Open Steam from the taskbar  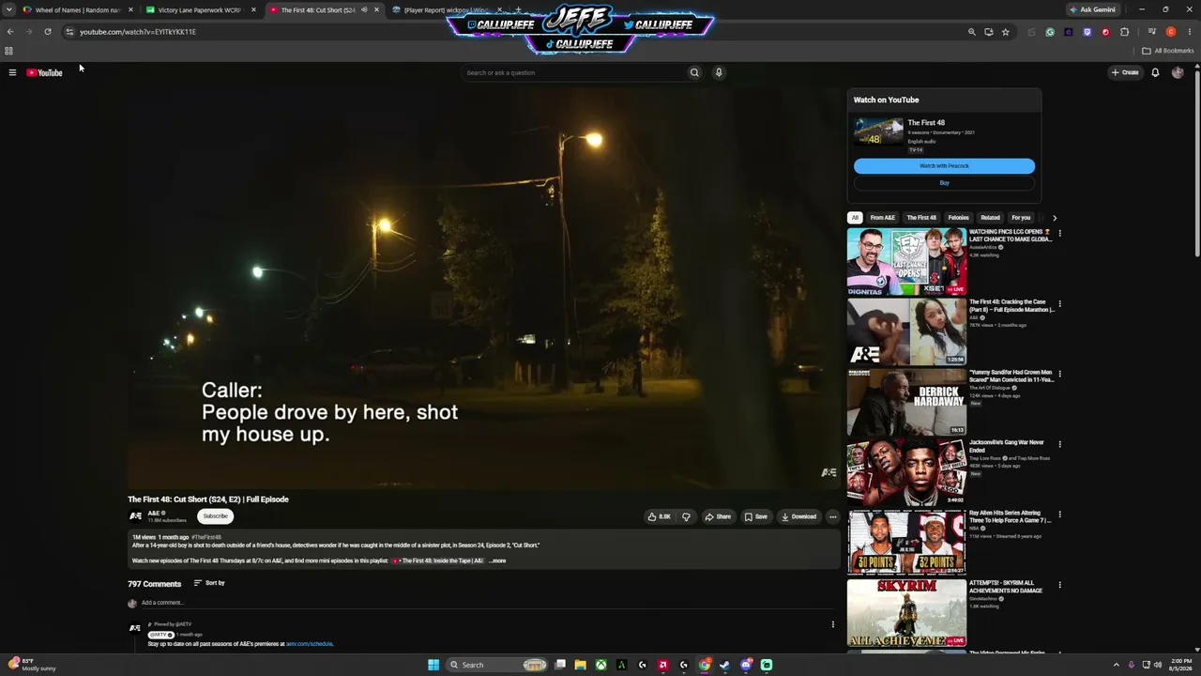click(x=724, y=665)
